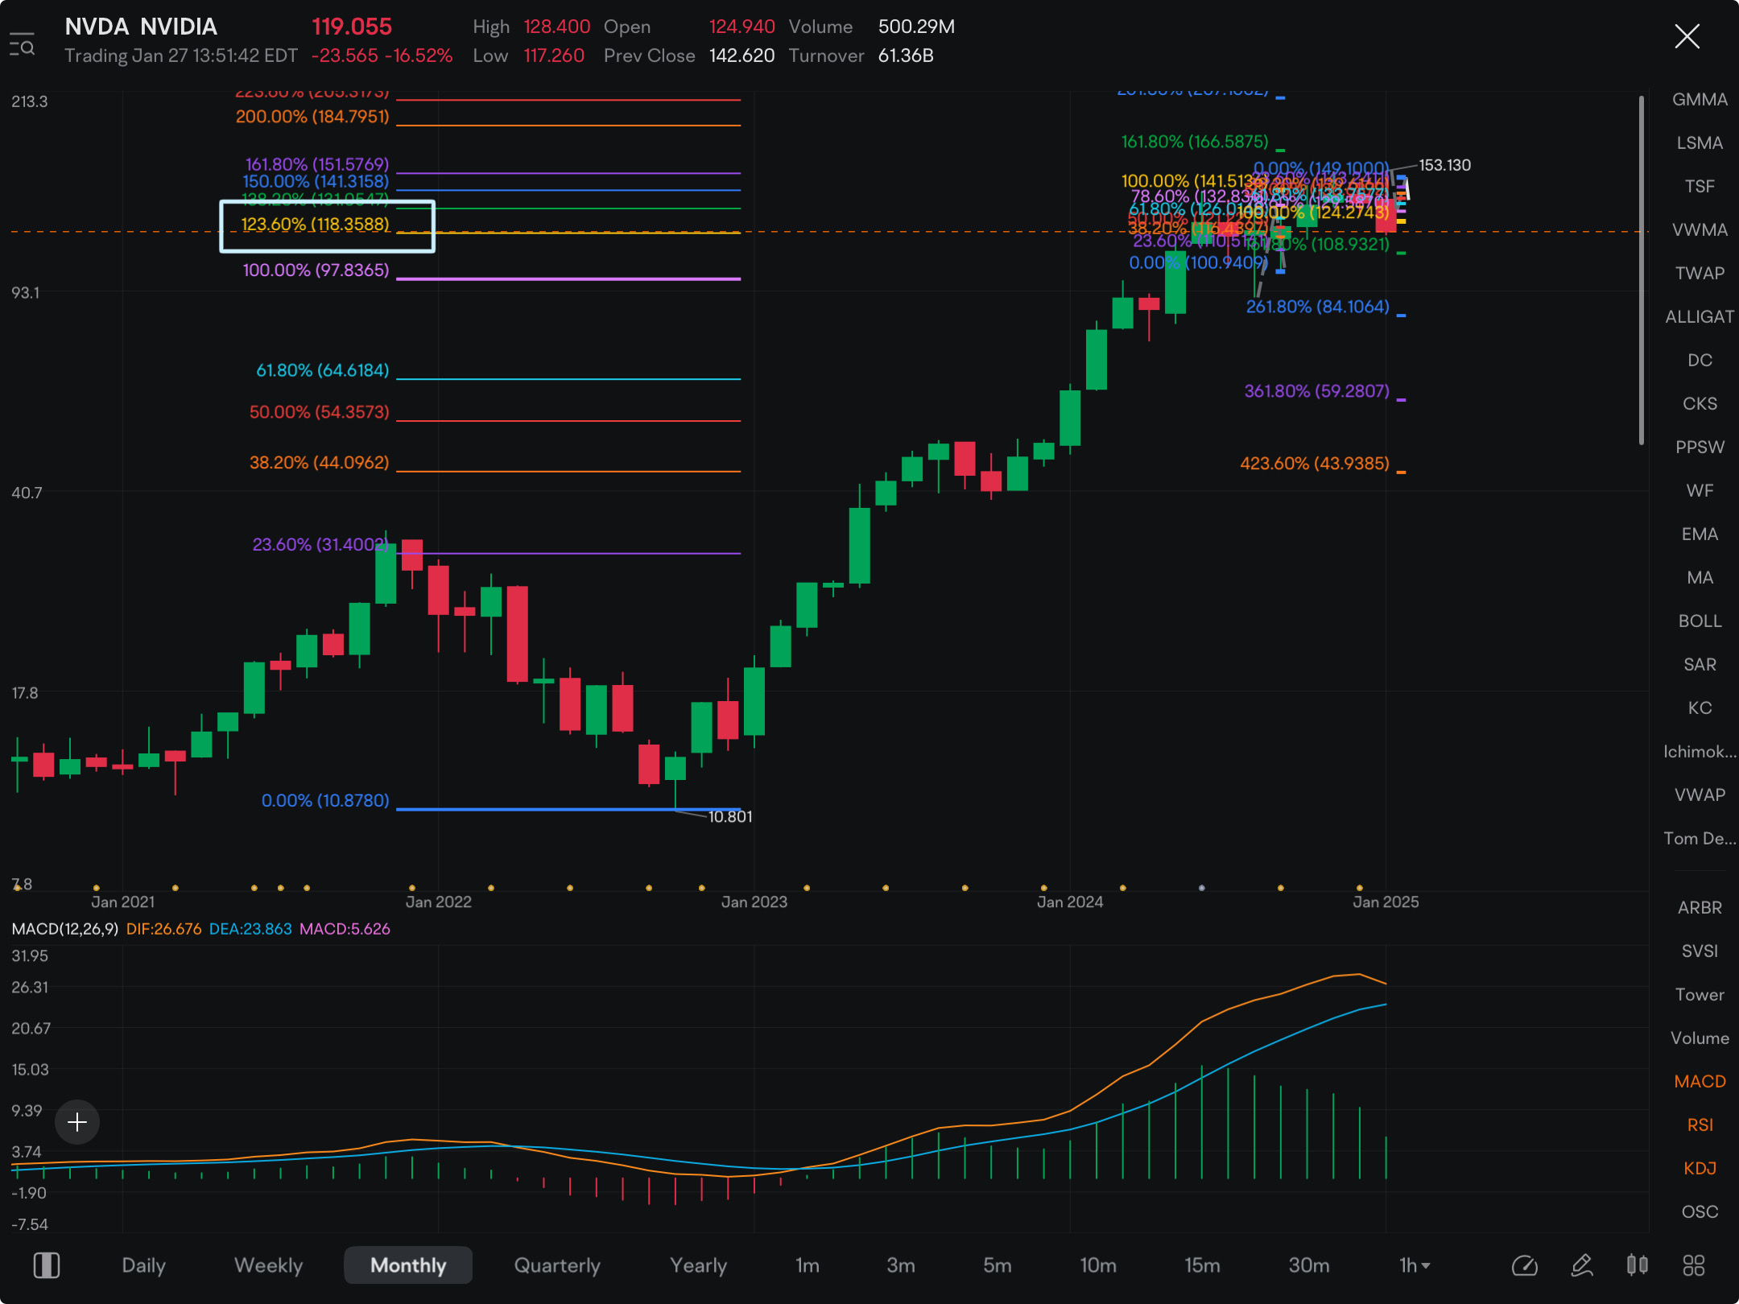Select the 30m interval
This screenshot has height=1304, width=1739.
tap(1309, 1265)
